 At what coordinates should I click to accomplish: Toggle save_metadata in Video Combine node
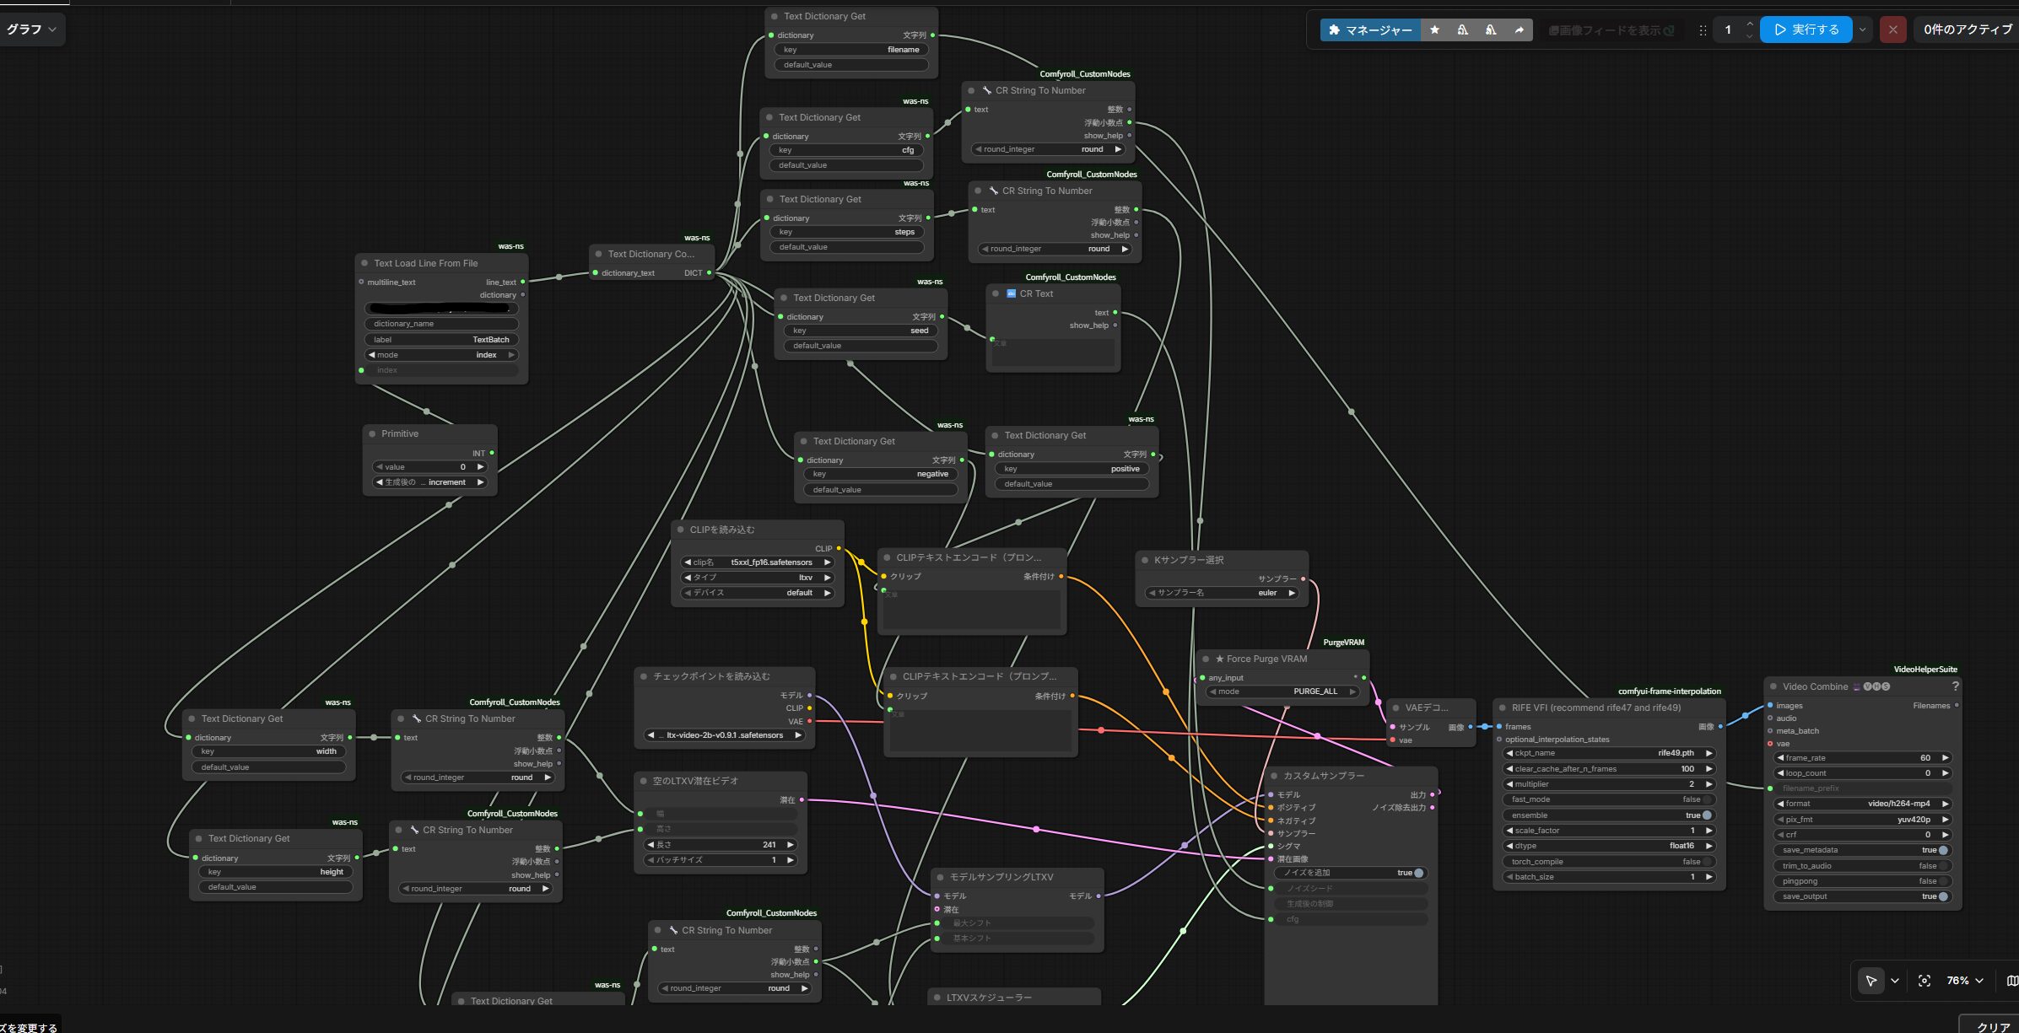click(1943, 850)
